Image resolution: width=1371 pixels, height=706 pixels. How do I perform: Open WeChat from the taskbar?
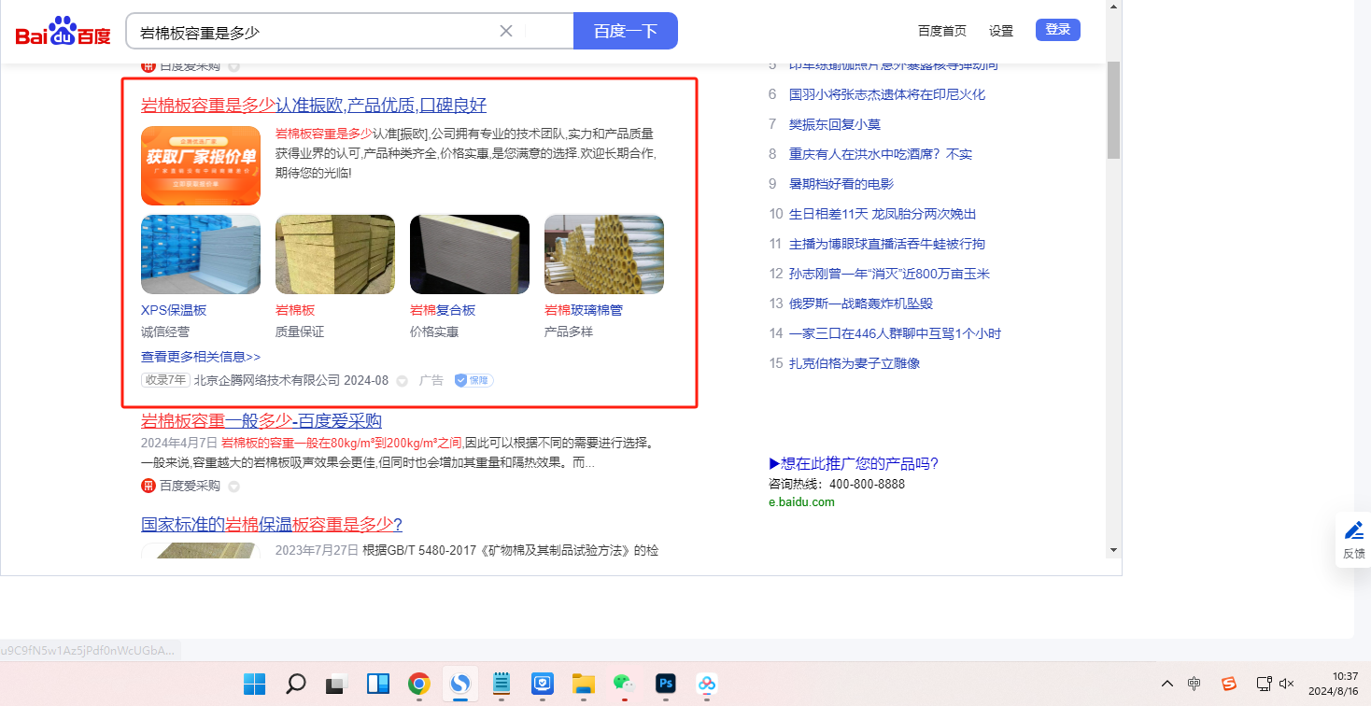[x=623, y=684]
